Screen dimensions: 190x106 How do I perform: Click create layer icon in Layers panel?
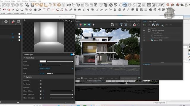coord(145,25)
